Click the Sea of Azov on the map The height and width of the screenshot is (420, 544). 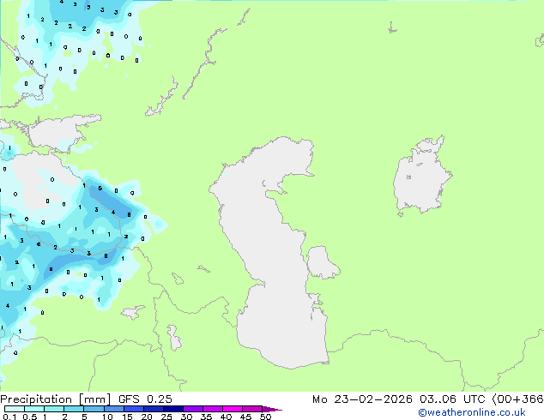(59, 134)
